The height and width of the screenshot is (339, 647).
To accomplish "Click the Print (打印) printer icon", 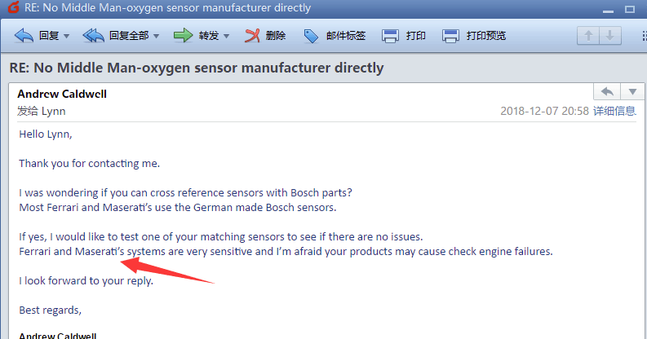I will (x=390, y=36).
